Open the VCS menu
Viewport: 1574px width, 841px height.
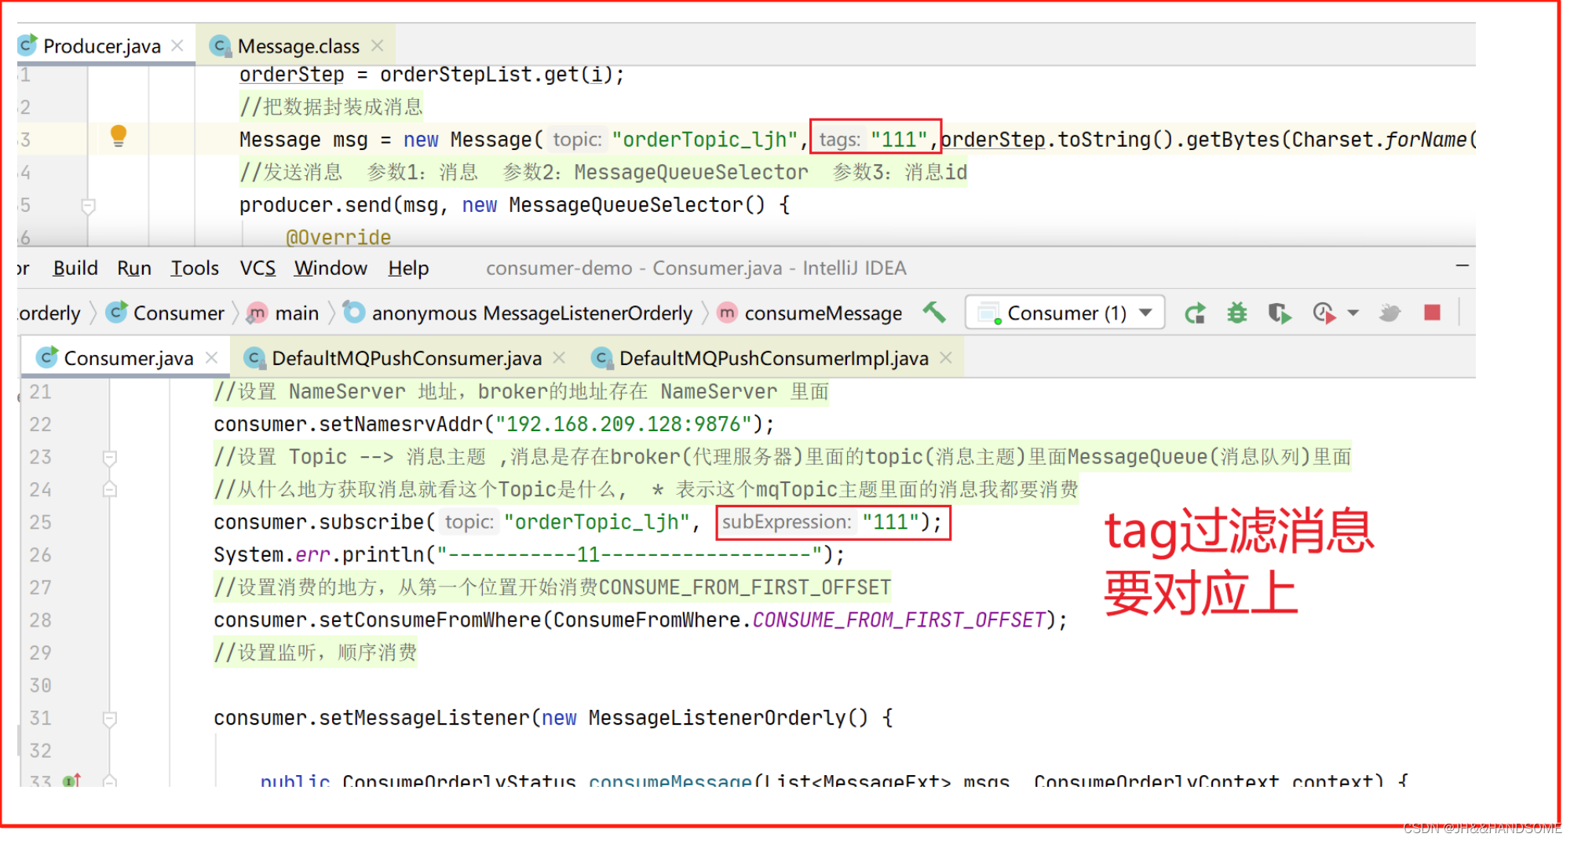257,268
